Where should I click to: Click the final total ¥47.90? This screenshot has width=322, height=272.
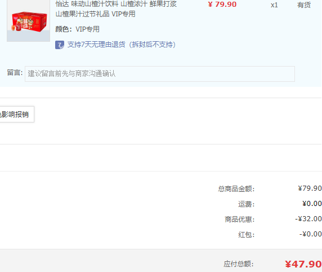tap(303, 264)
